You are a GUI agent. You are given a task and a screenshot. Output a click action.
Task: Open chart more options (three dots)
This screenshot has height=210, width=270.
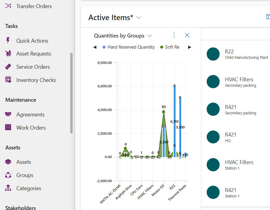point(174,35)
